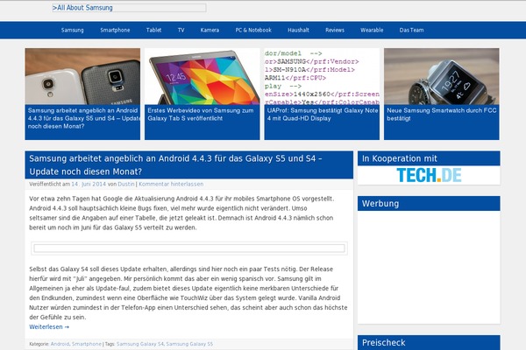Click the empty embedded box inside the article
The image size is (526, 350).
coord(189,248)
